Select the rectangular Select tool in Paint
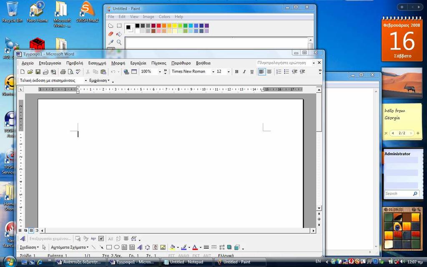427x267 pixels. 119,25
